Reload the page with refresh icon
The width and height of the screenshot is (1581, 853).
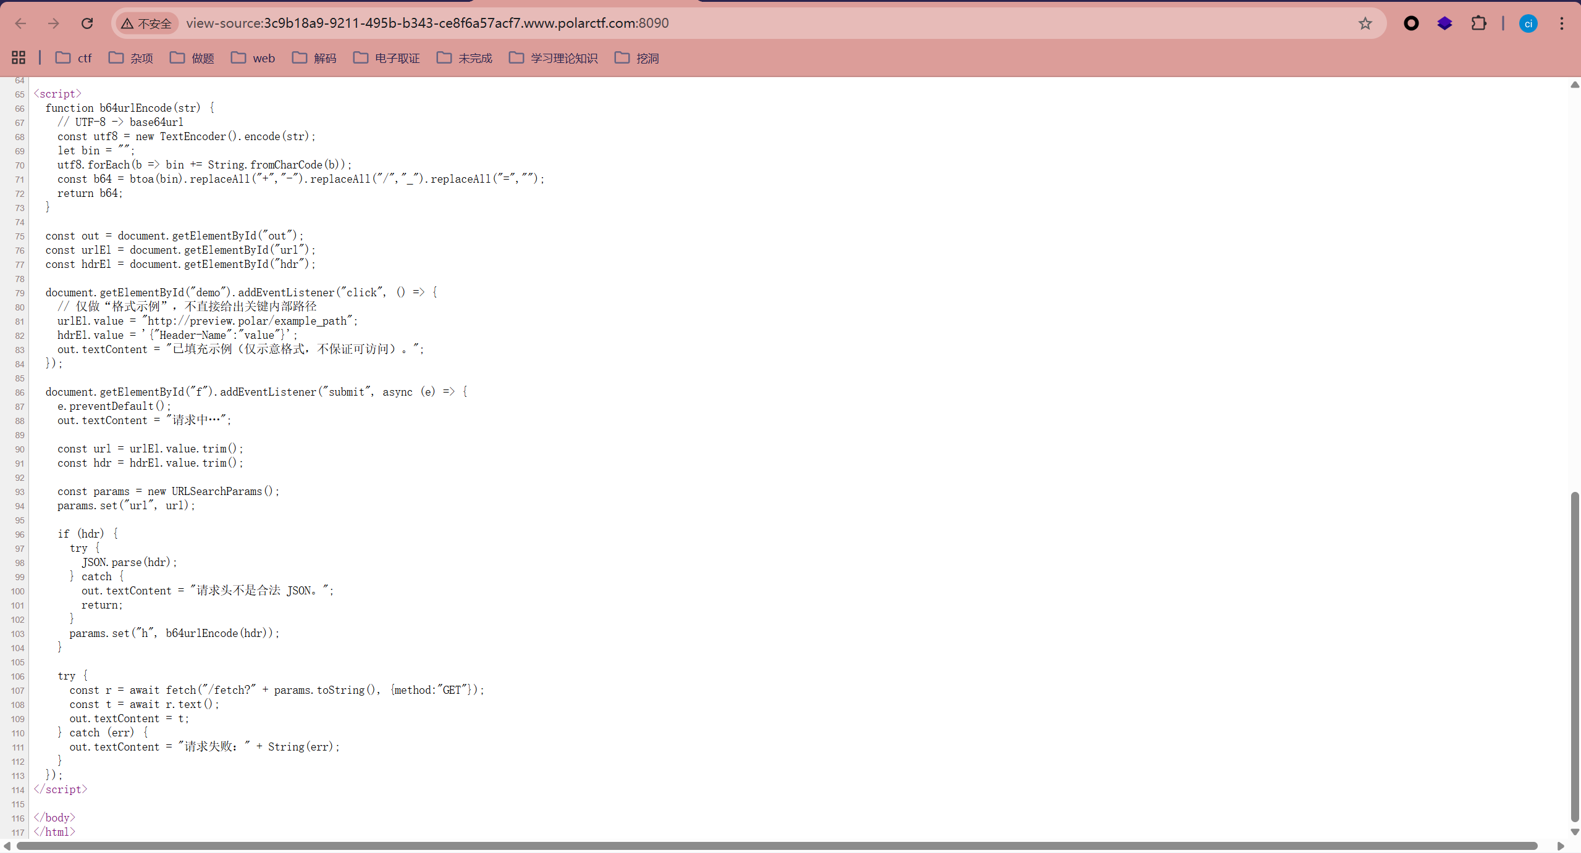pos(87,23)
